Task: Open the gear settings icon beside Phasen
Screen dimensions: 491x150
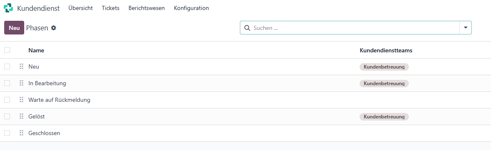Action: pyautogui.click(x=53, y=28)
